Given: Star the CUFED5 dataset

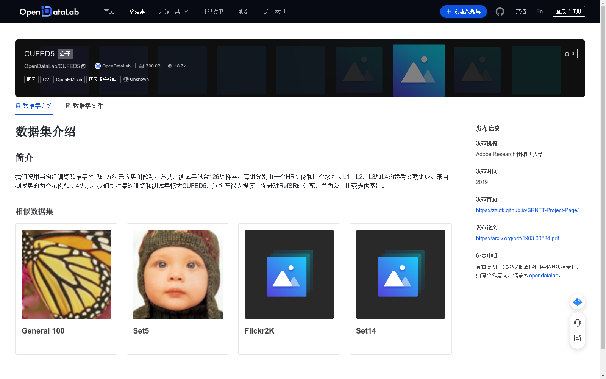Looking at the screenshot, I should [x=569, y=53].
